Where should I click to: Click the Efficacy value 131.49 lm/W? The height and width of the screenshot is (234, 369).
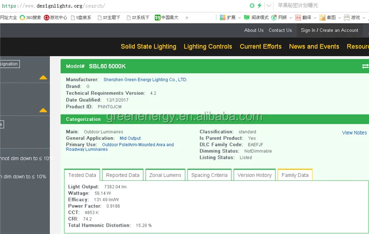[x=106, y=200]
